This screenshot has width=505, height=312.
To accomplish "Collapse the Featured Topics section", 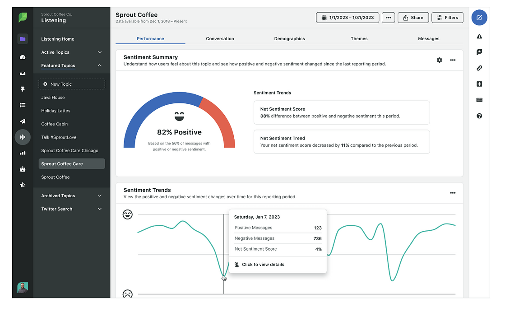I will 71,65.
